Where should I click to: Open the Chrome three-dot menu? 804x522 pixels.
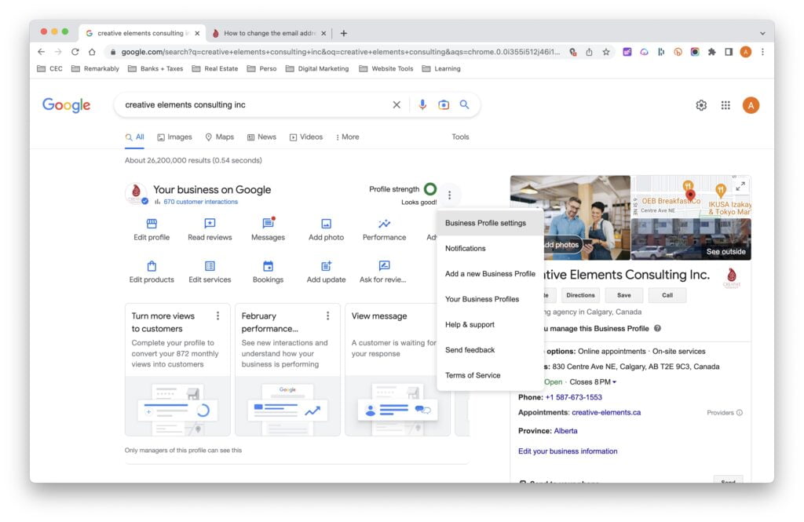tap(762, 52)
